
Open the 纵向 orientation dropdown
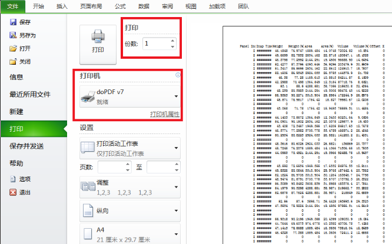pyautogui.click(x=130, y=211)
